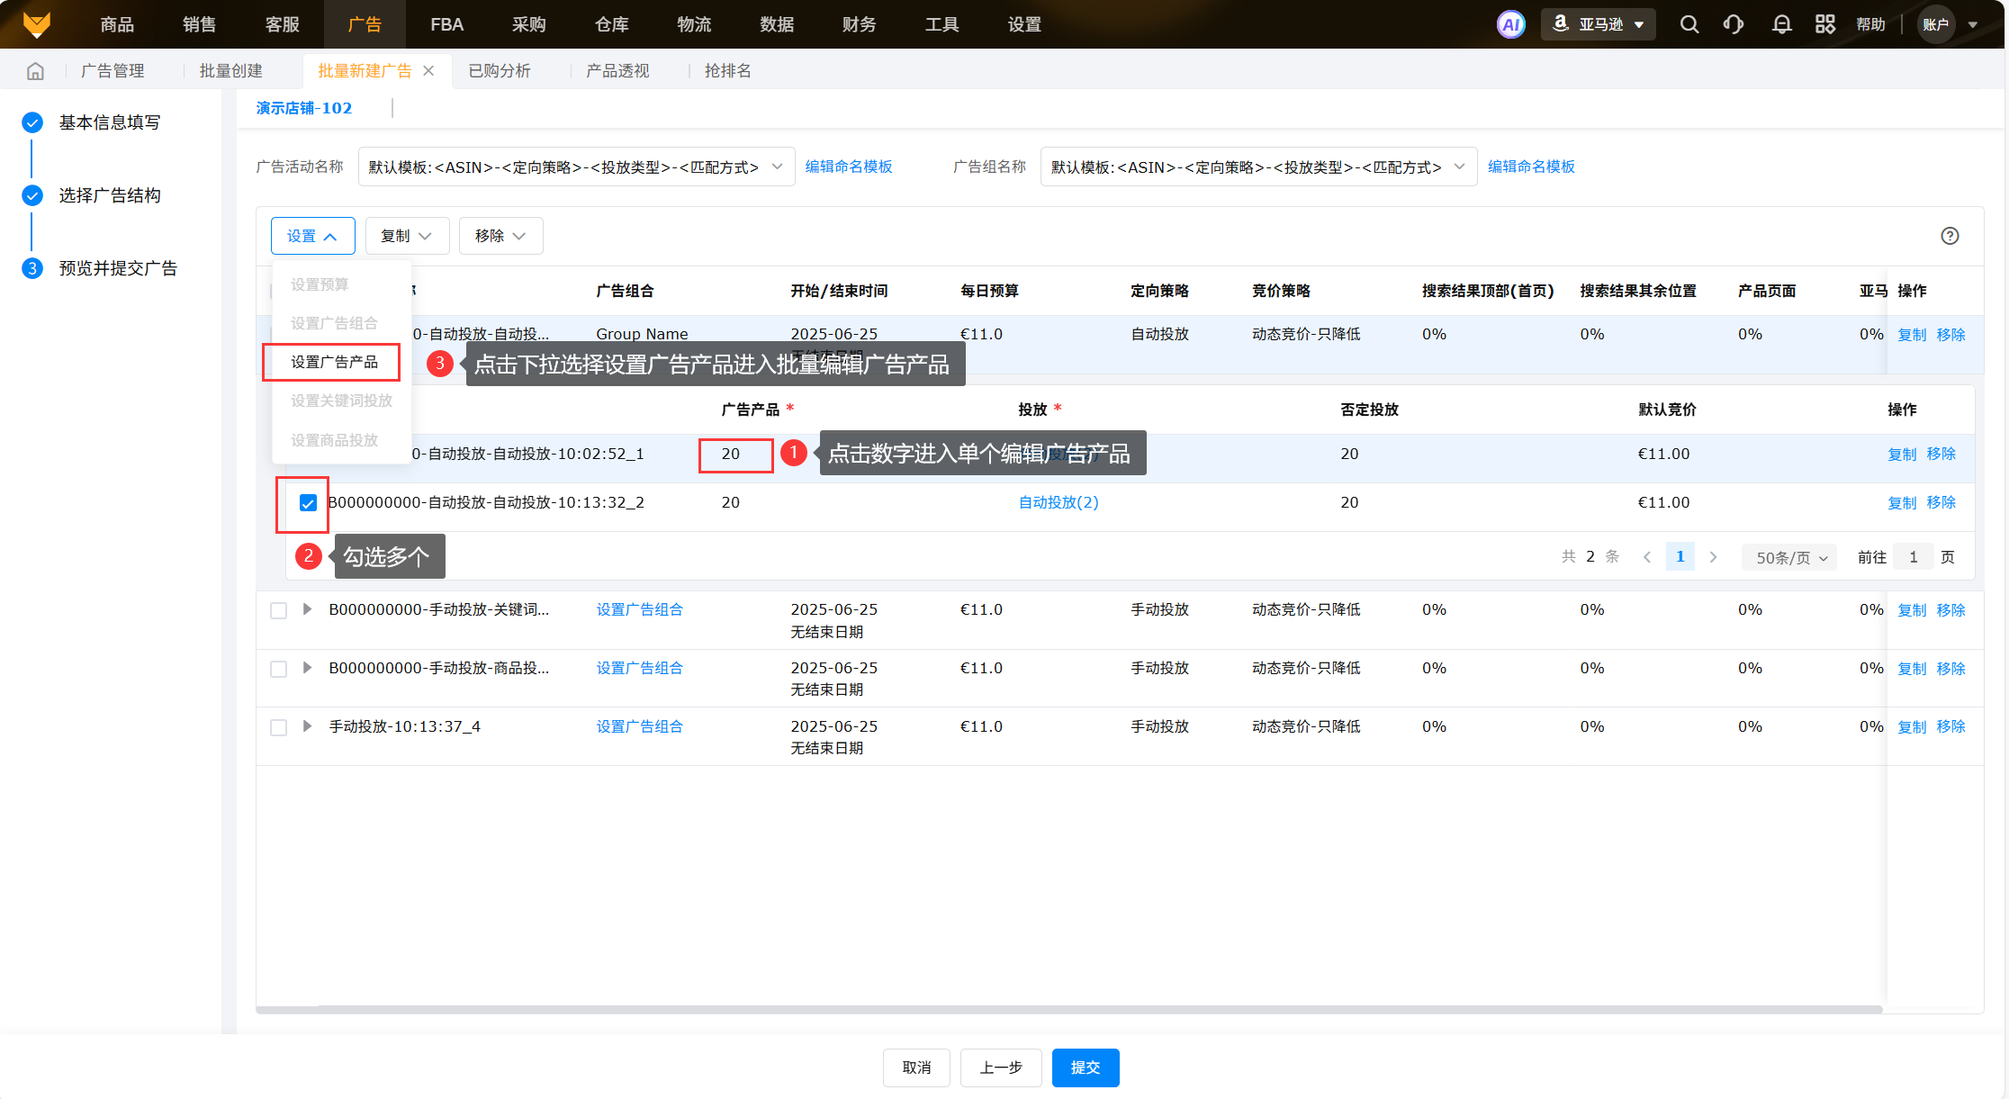Go to the home icon tab

click(x=35, y=71)
